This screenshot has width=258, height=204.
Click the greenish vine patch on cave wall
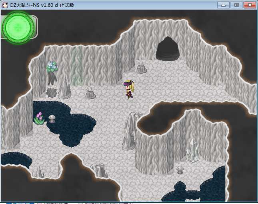coord(77,66)
